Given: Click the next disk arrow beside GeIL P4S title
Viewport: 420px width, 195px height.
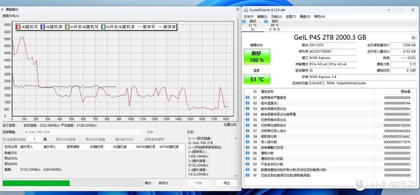Looking at the screenshot, I should (414, 37).
